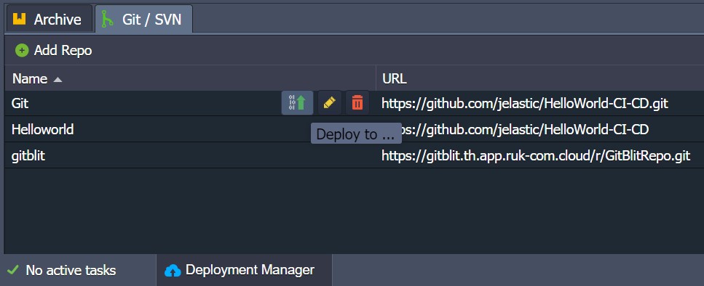Open the Deployment Manager panel
Screen dimensions: 704x286
[244, 270]
